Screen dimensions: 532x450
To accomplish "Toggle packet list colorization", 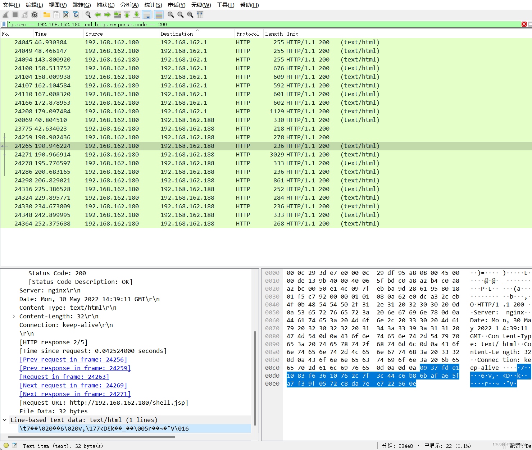I will [x=159, y=15].
